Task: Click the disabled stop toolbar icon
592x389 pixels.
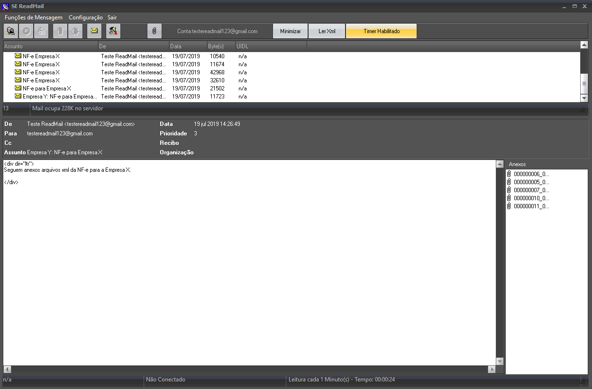Action: 26,31
